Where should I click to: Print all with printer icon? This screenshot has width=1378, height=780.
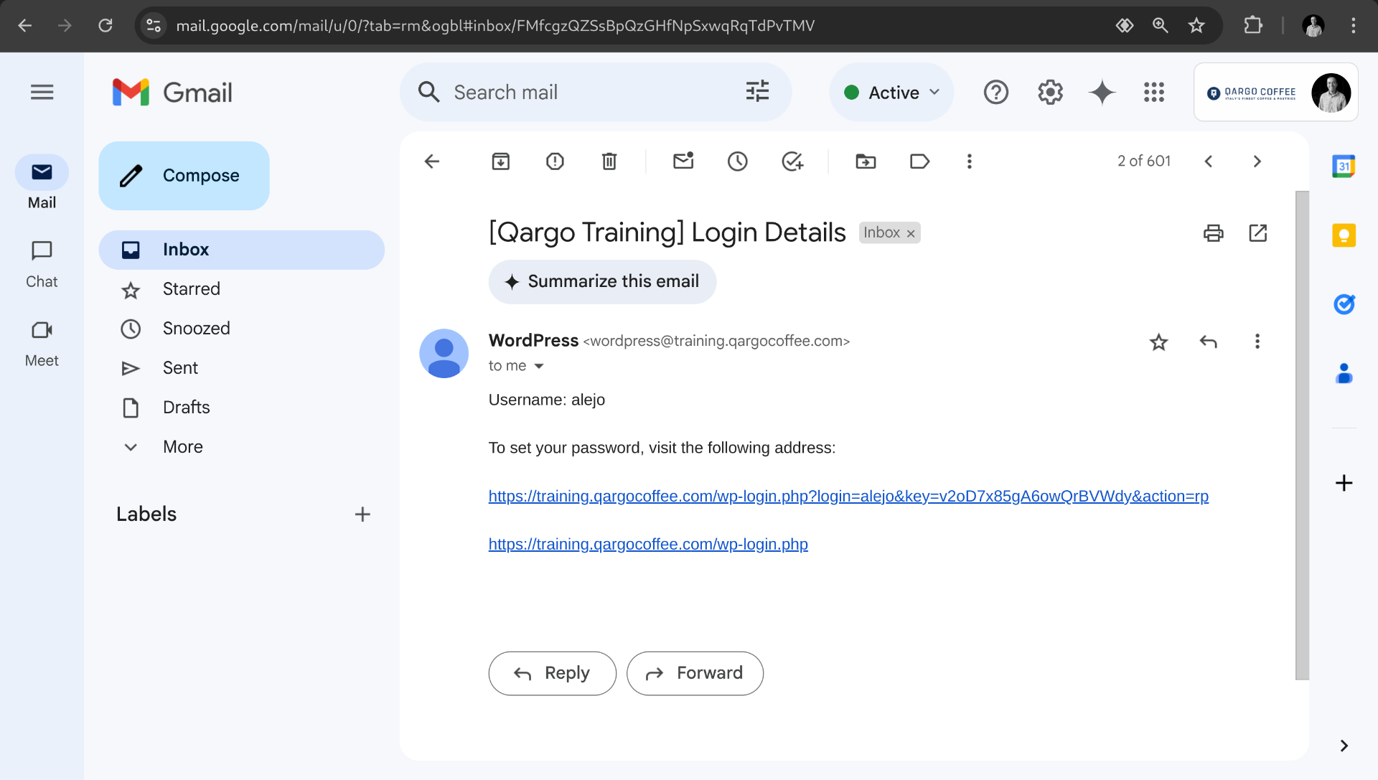coord(1214,233)
